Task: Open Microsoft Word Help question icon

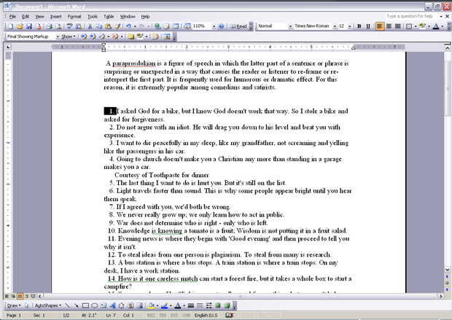Action: pyautogui.click(x=221, y=26)
